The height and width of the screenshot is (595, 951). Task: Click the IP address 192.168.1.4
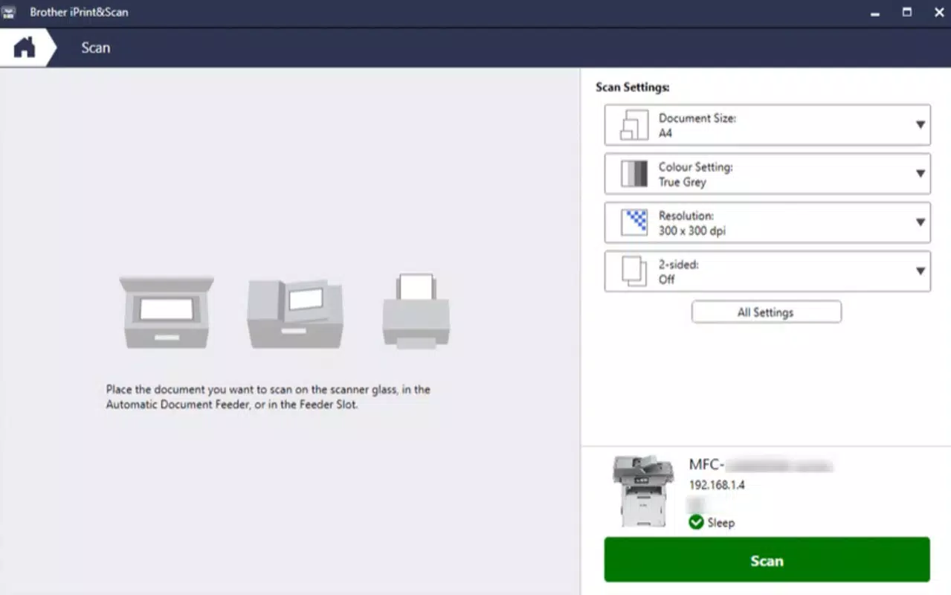pos(717,485)
